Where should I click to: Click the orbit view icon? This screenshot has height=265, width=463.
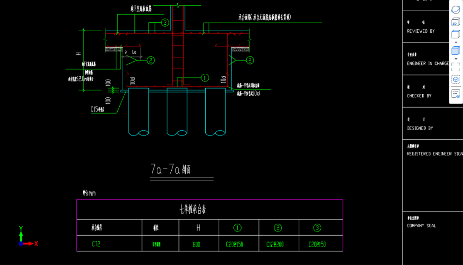[x=456, y=9]
